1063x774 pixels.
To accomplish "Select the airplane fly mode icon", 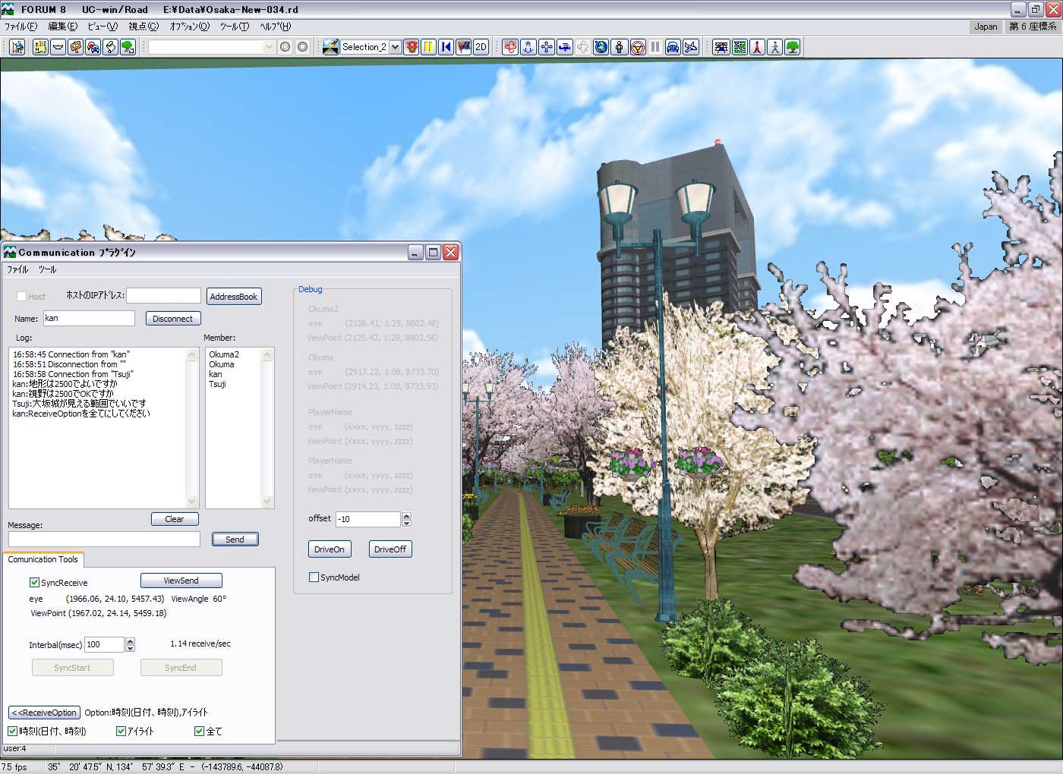I will pyautogui.click(x=690, y=47).
